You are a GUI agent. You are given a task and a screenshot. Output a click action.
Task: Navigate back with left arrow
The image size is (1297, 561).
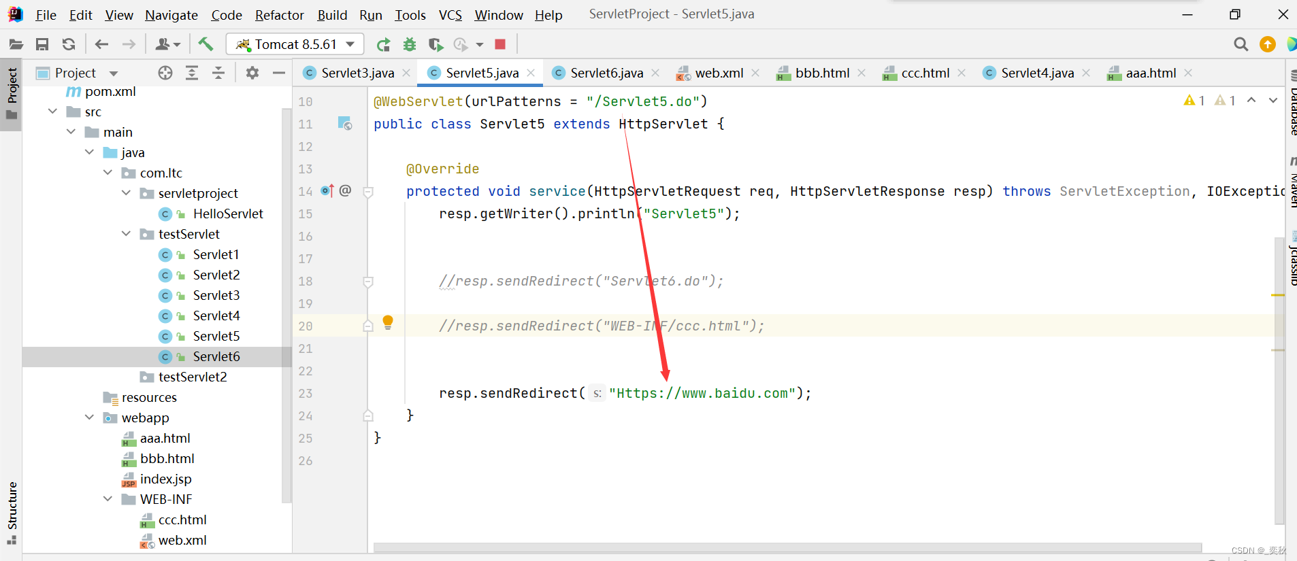click(x=102, y=44)
